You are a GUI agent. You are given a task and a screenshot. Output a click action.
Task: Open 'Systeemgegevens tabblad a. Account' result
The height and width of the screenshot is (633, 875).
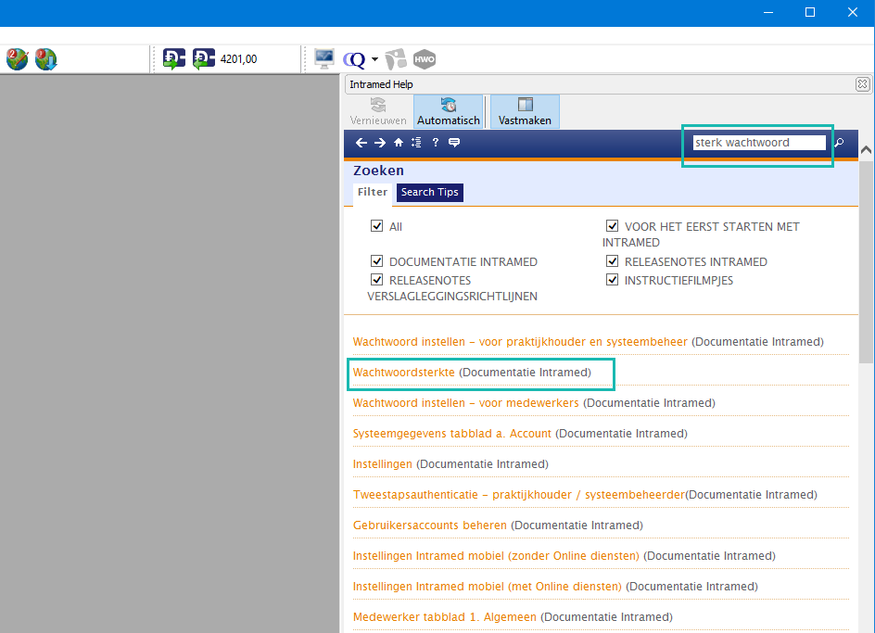(452, 434)
